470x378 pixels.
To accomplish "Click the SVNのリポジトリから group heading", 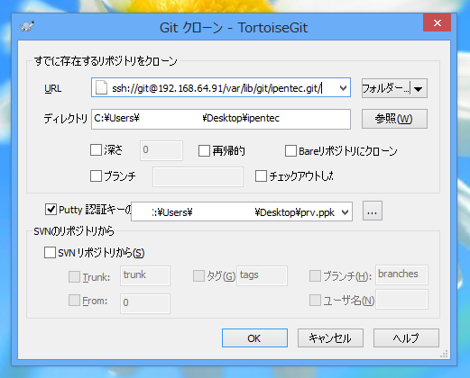I will tap(74, 231).
